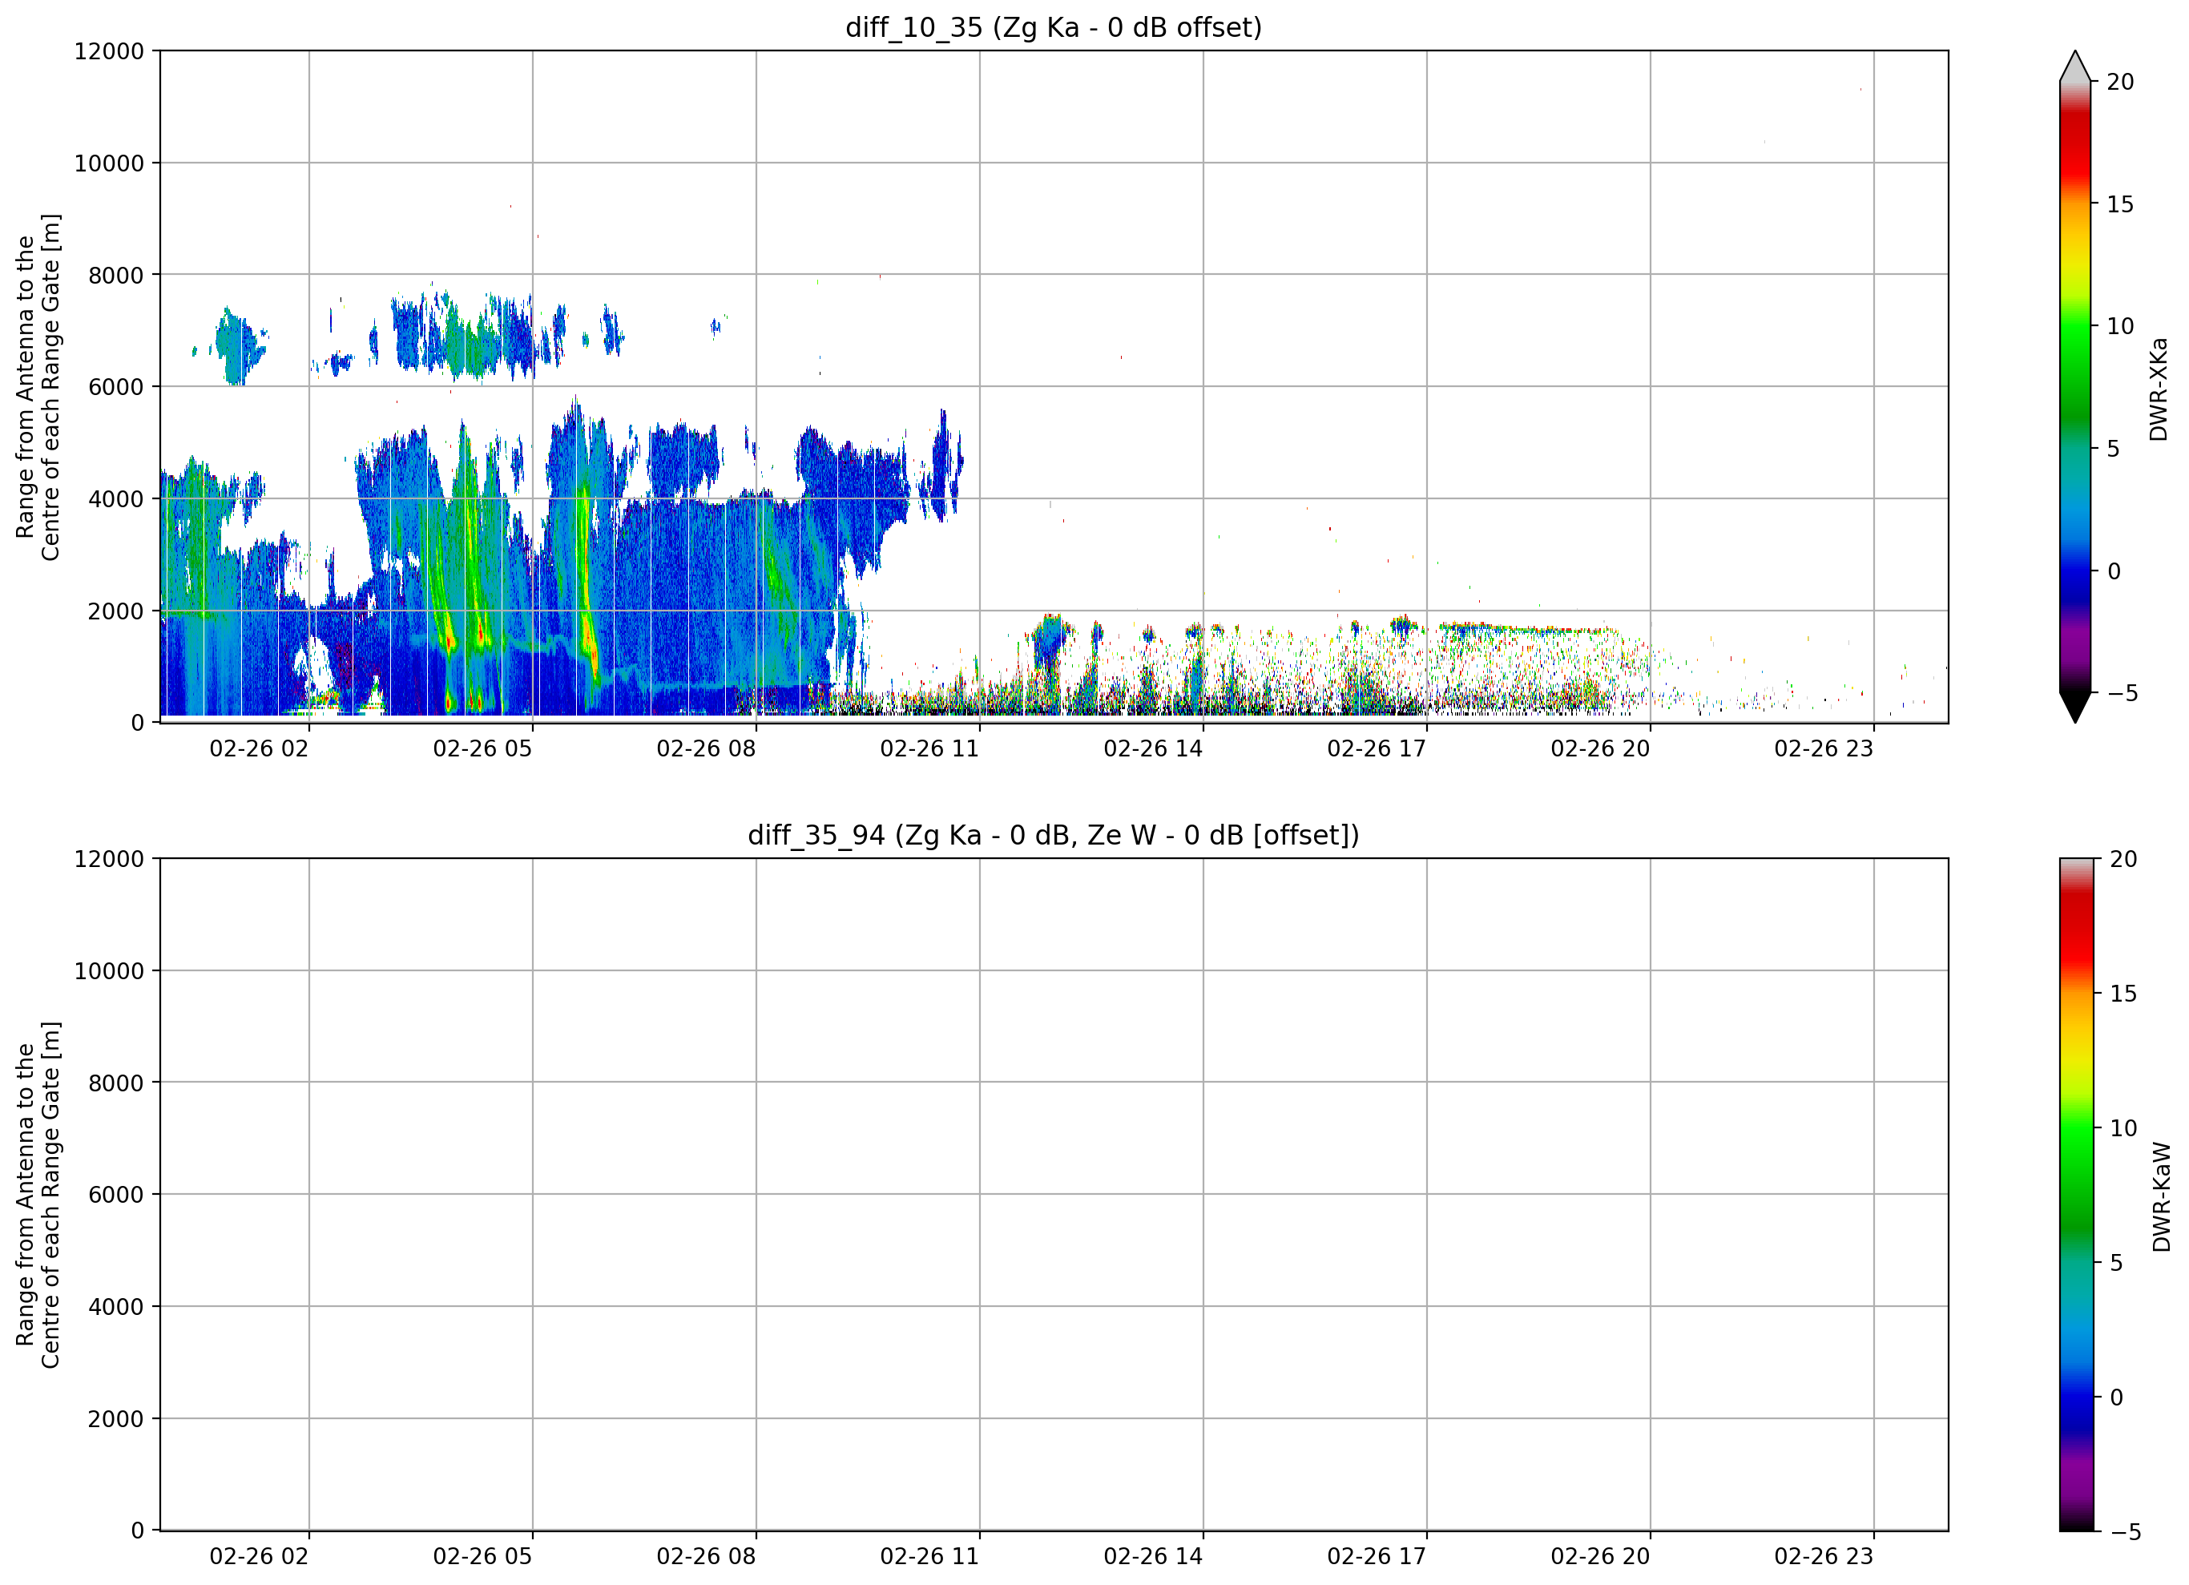Click the "12000" y-tick of the top plot
This screenshot has width=2189, height=1585.
(x=109, y=51)
